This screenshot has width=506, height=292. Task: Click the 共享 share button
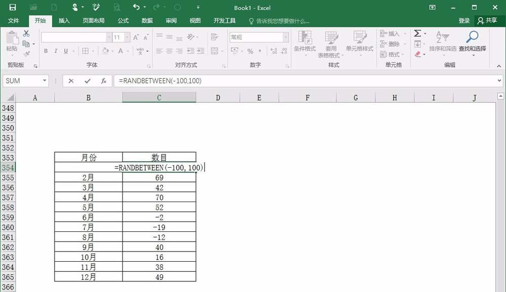(487, 21)
